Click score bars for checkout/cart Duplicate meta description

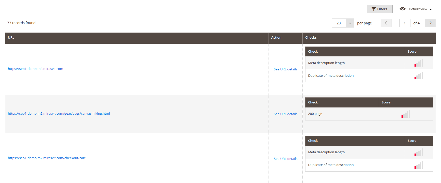click(419, 165)
